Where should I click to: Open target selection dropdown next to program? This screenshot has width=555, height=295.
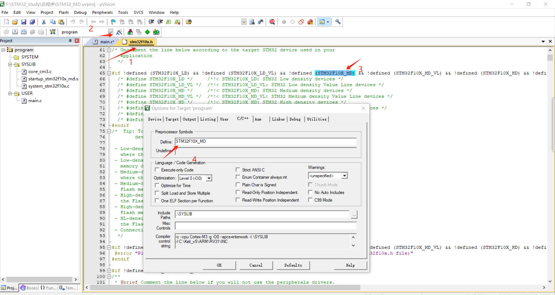point(110,32)
